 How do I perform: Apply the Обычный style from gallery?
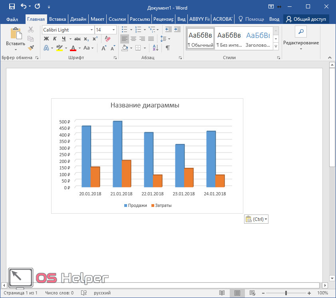click(x=201, y=39)
